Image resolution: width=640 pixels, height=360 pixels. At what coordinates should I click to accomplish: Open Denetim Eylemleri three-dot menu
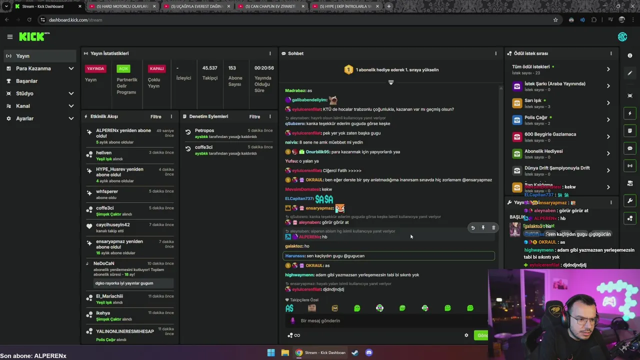[270, 116]
